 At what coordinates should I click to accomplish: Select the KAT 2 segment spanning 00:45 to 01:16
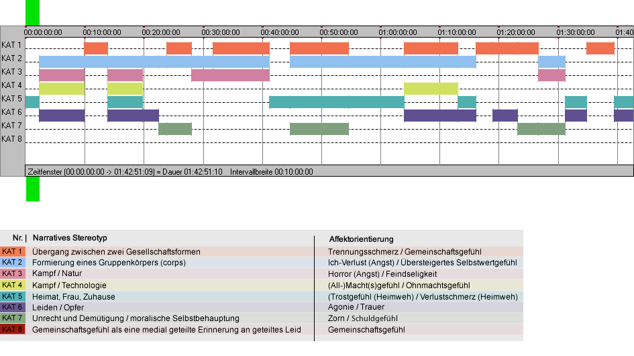click(383, 62)
